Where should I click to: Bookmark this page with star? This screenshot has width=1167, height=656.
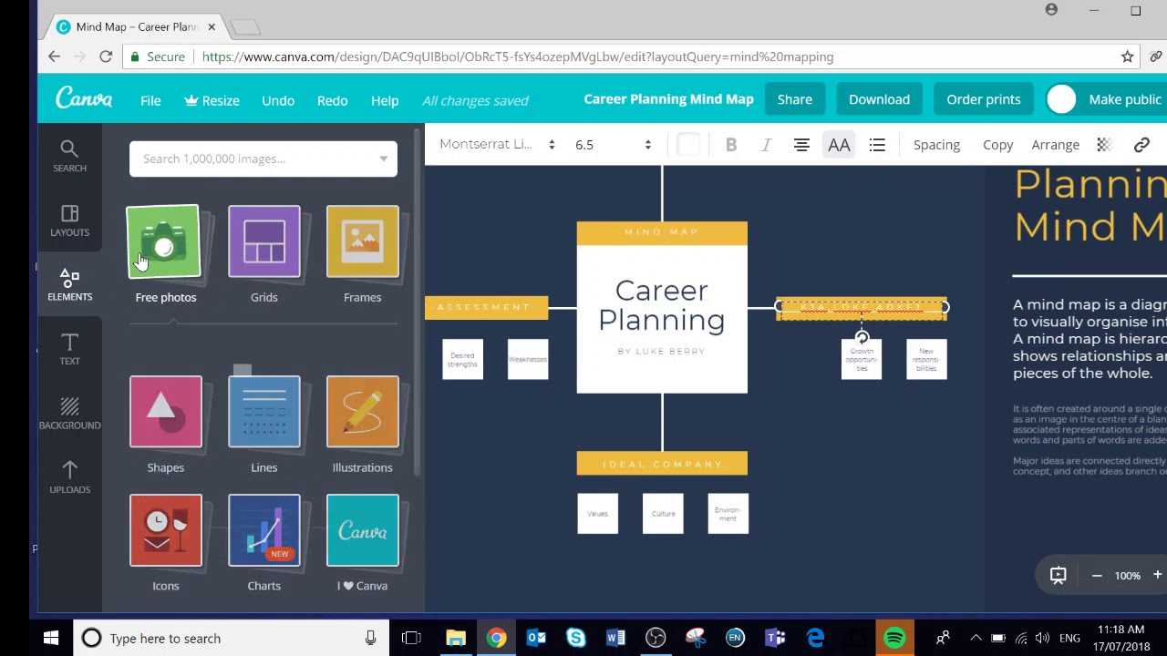coord(1128,56)
